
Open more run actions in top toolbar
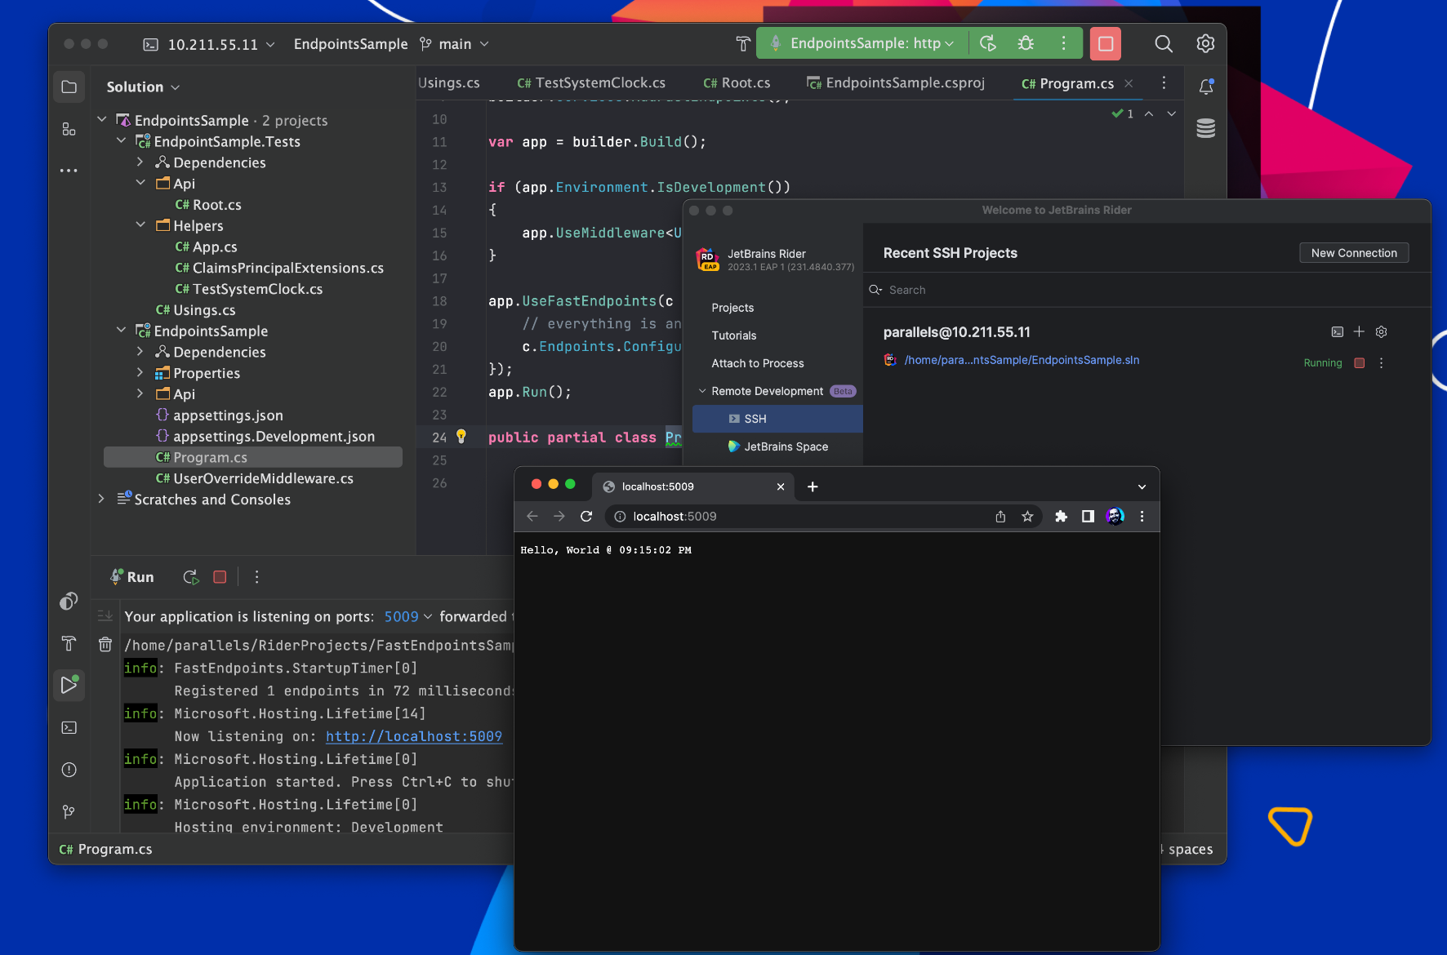[1063, 44]
